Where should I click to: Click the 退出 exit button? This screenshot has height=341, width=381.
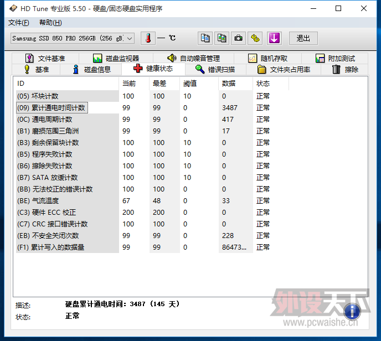303,38
